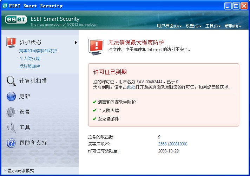Select 设置 label in the sidebar
The width and height of the screenshot is (250, 176).
pos(25,112)
